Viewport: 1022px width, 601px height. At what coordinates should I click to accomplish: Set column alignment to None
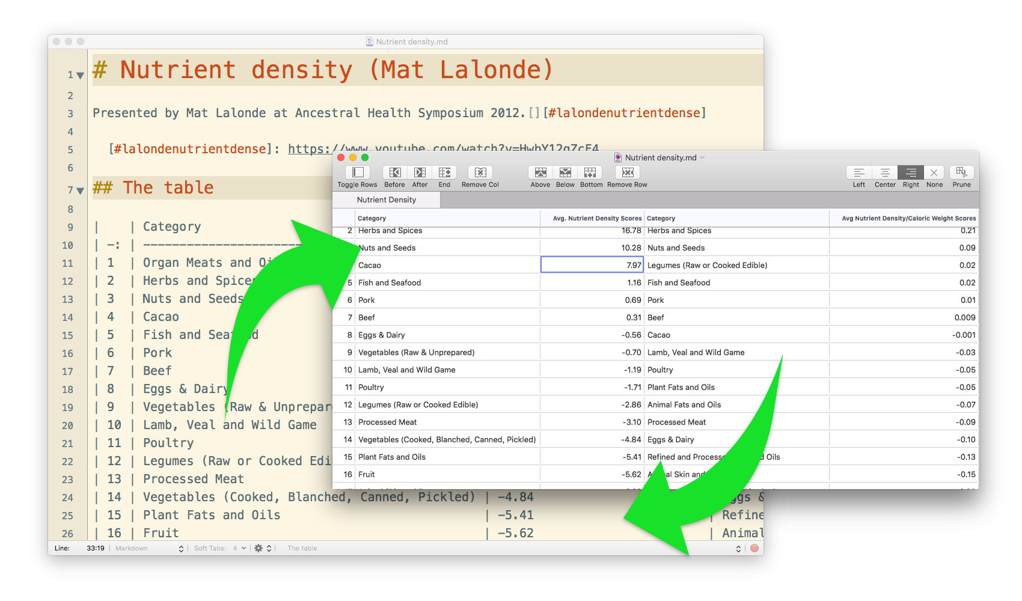pyautogui.click(x=934, y=172)
